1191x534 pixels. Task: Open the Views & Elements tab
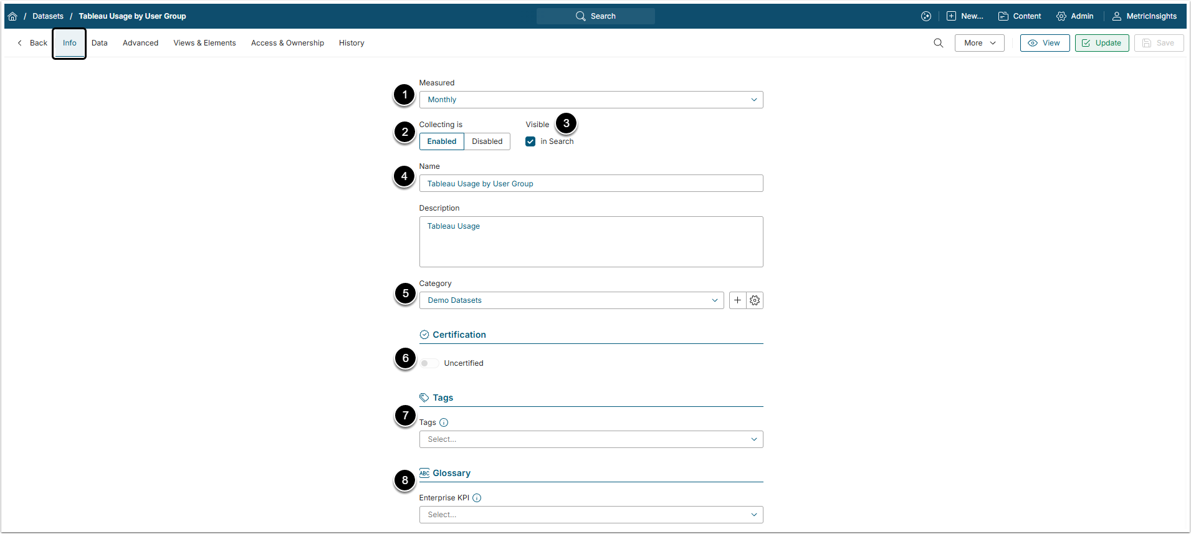pyautogui.click(x=204, y=43)
